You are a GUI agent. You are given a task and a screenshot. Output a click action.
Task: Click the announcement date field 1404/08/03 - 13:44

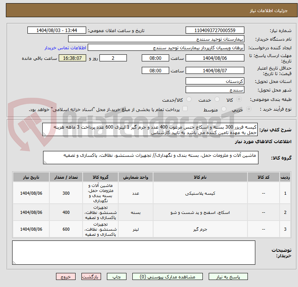(57, 30)
